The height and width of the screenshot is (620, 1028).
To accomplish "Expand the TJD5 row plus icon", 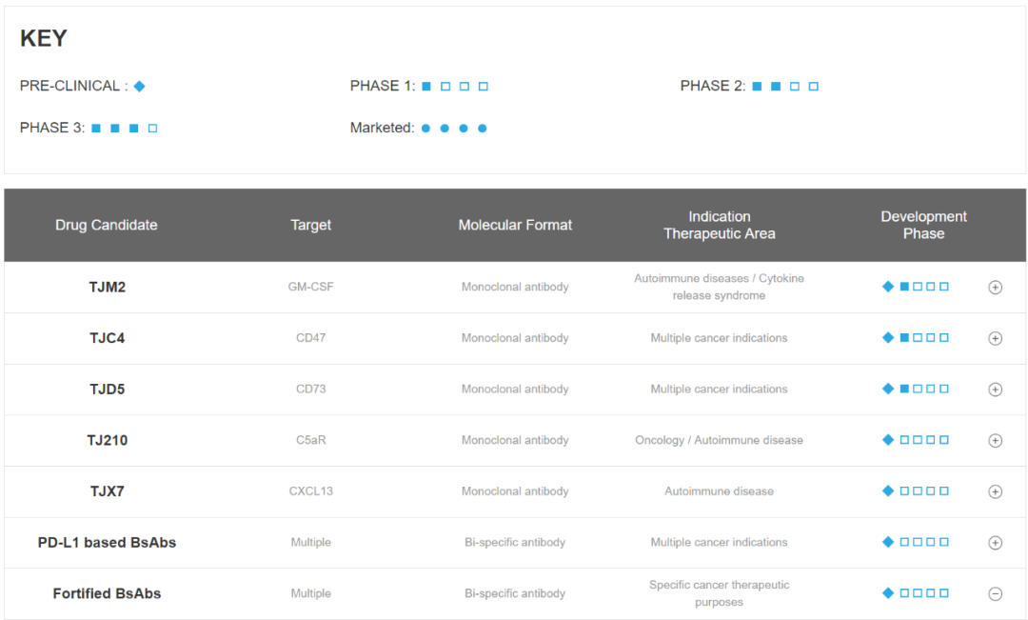I will point(995,390).
